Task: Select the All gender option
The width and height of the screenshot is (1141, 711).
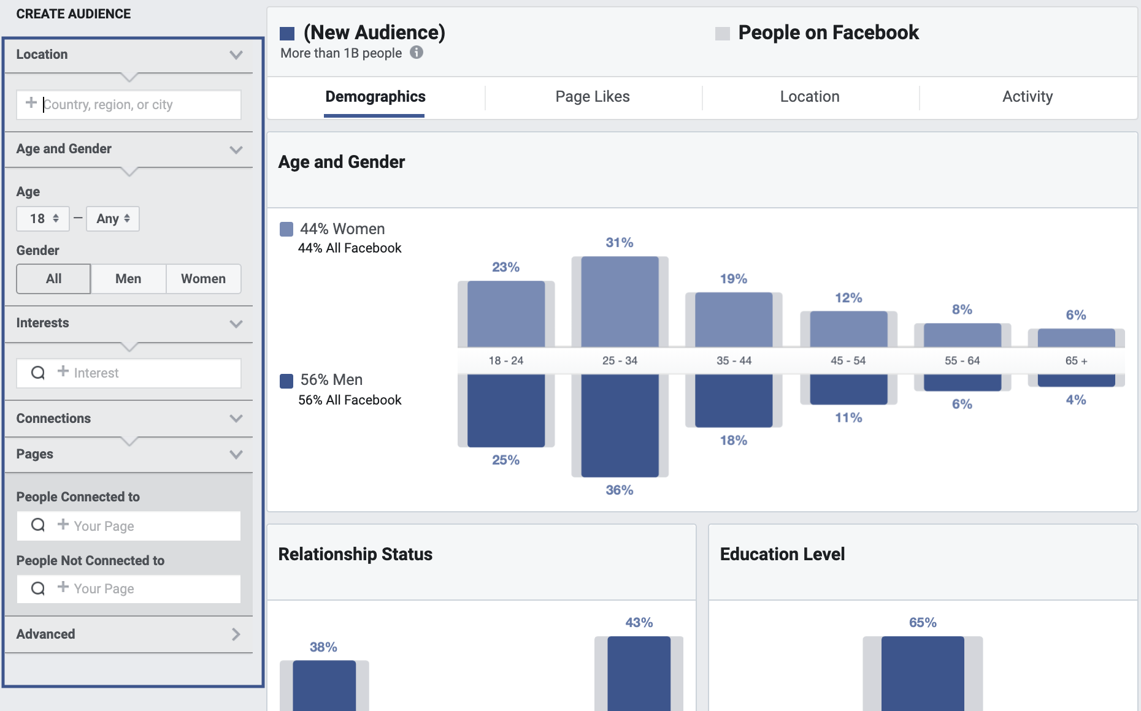Action: click(53, 279)
